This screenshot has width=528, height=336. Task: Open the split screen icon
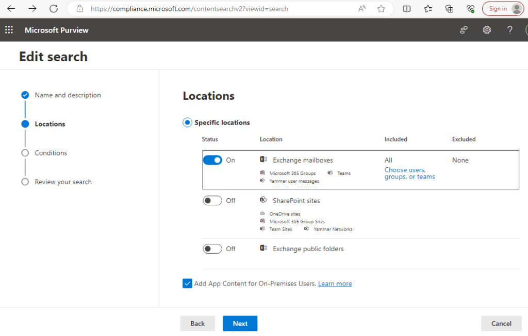(x=406, y=9)
